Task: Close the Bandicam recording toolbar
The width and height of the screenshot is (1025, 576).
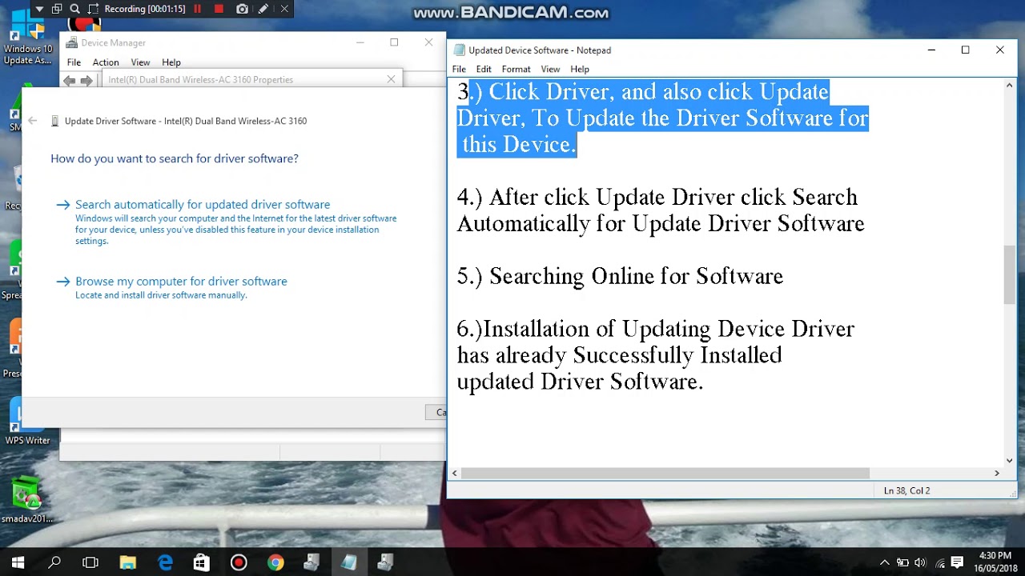Action: point(284,9)
